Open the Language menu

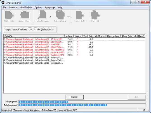click(x=50, y=8)
